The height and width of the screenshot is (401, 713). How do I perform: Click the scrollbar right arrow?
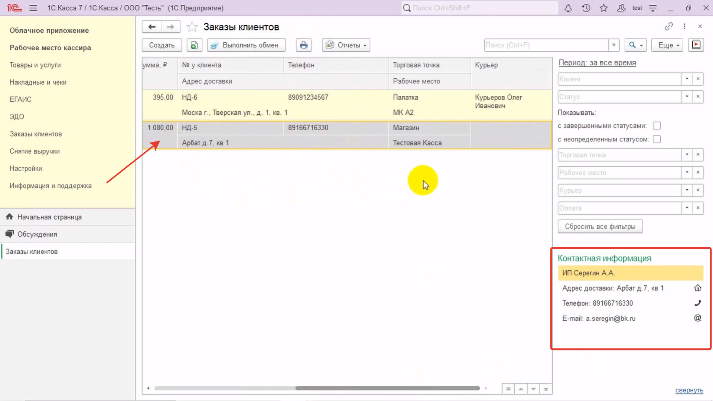[x=486, y=388]
